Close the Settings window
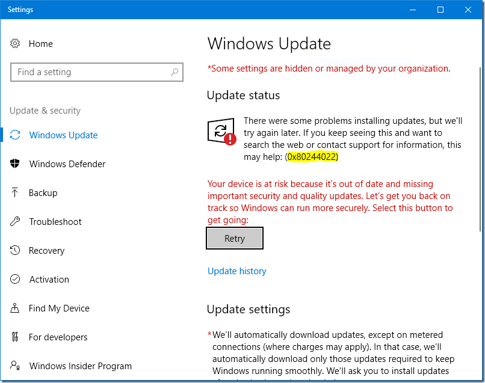Viewport: 485px width, 383px height. pyautogui.click(x=468, y=10)
